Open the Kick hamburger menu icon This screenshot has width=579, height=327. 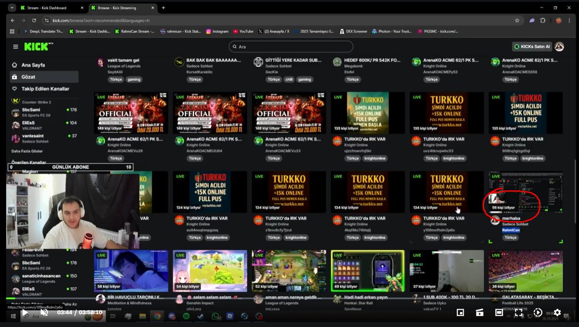point(15,47)
